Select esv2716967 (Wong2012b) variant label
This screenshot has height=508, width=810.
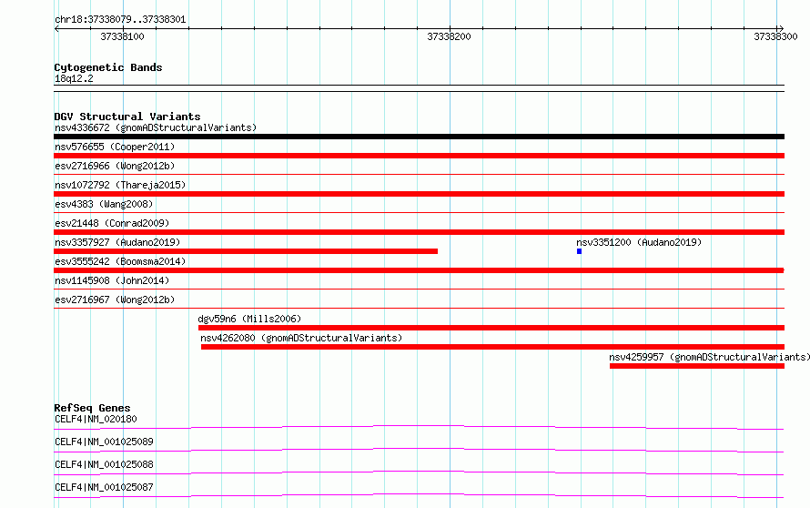[x=115, y=300]
